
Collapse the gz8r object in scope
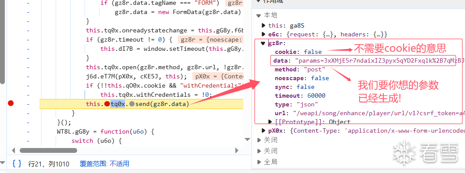point(263,43)
